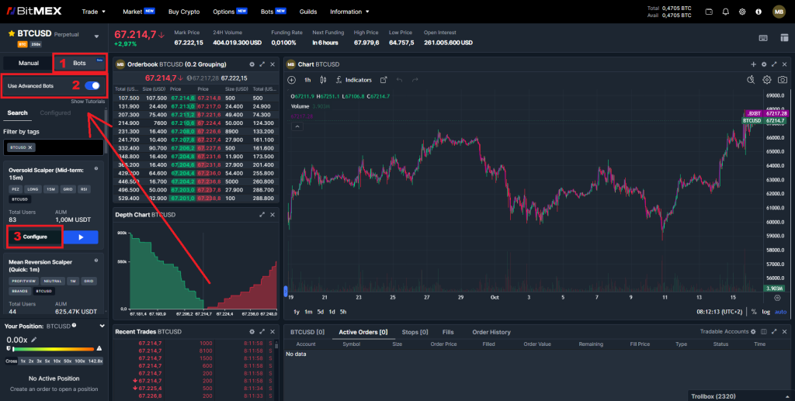
Task: Open the wallet icon in top bar
Action: coord(709,12)
